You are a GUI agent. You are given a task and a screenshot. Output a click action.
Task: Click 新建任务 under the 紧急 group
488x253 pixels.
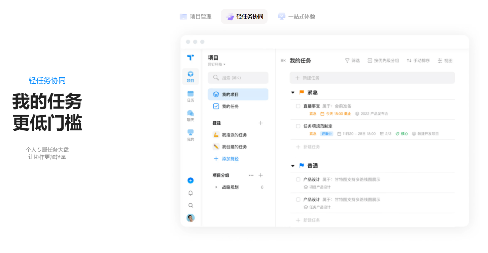[x=308, y=147]
